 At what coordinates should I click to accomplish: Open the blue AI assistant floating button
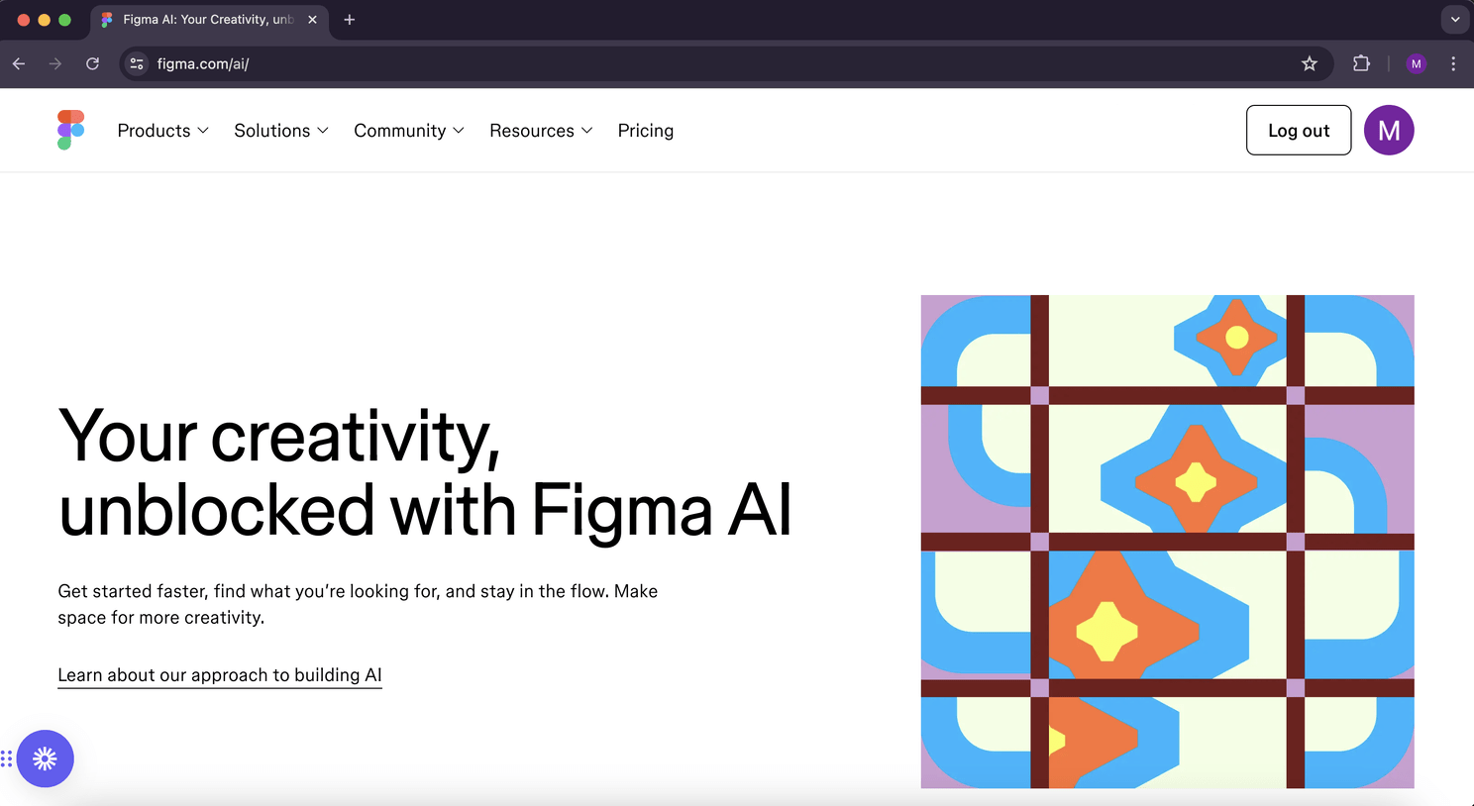[x=46, y=758]
